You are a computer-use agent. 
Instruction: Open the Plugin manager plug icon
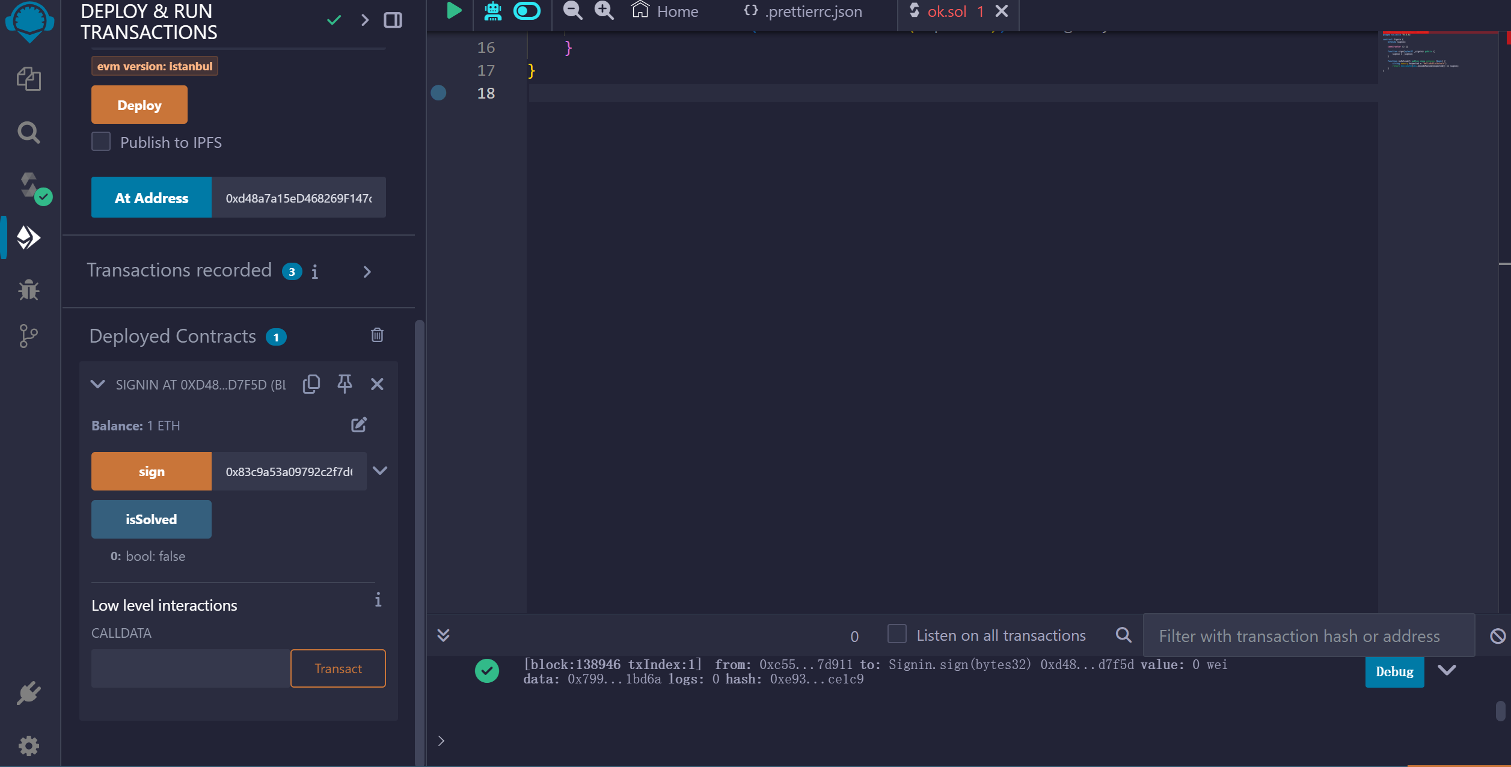point(29,694)
